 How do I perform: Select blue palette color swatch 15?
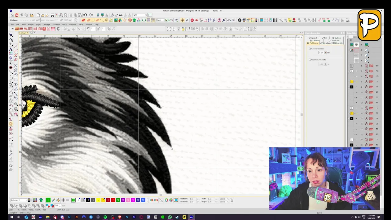coord(143,200)
